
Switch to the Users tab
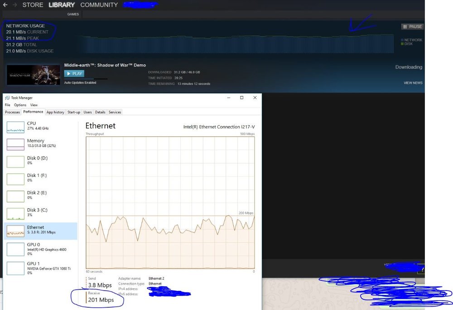[x=87, y=113]
